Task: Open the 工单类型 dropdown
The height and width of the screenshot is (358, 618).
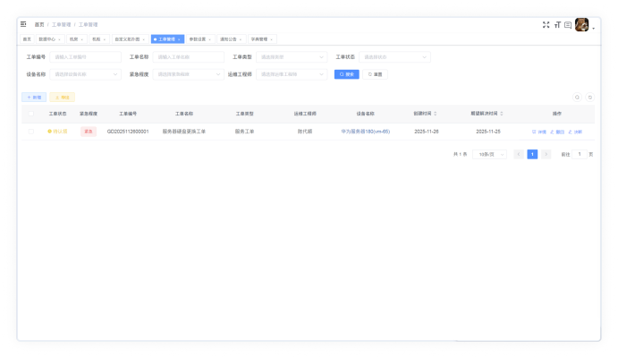Action: pyautogui.click(x=292, y=57)
